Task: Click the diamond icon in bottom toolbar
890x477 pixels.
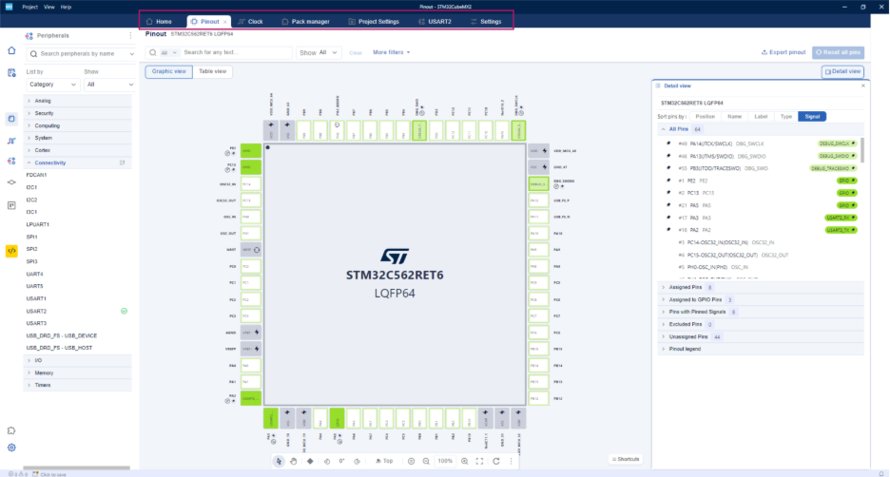Action: click(x=310, y=461)
